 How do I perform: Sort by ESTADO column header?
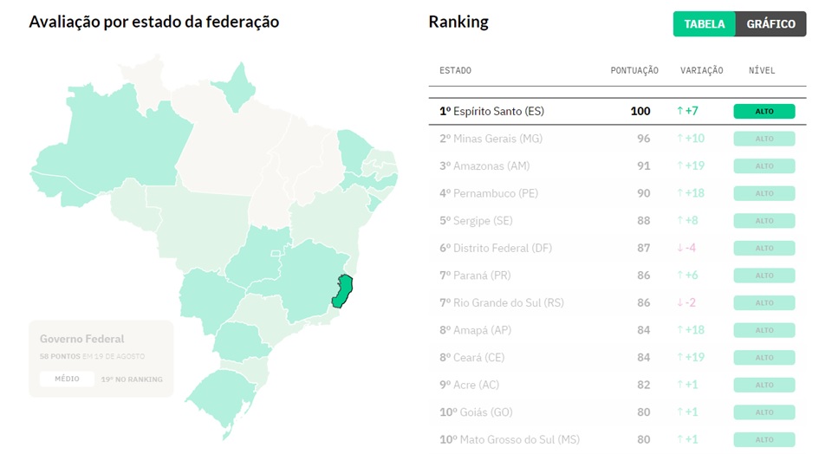[x=455, y=70]
